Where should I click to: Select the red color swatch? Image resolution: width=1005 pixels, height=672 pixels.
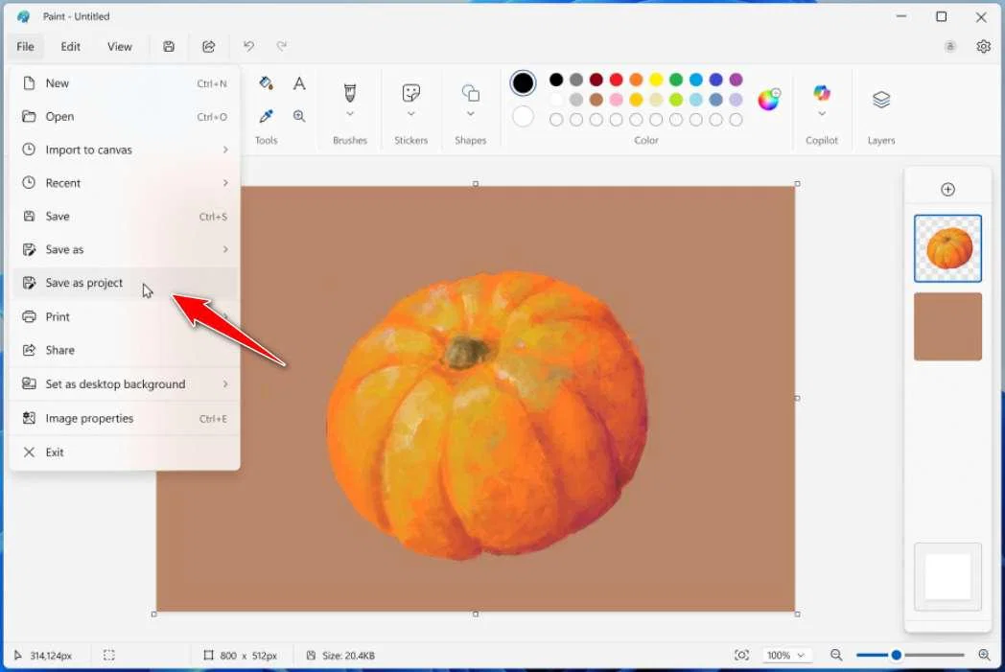tap(615, 80)
